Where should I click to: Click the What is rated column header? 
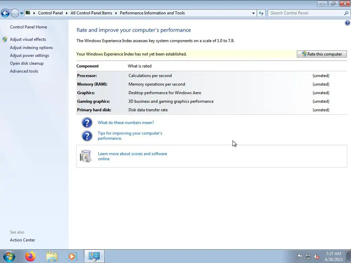point(140,66)
